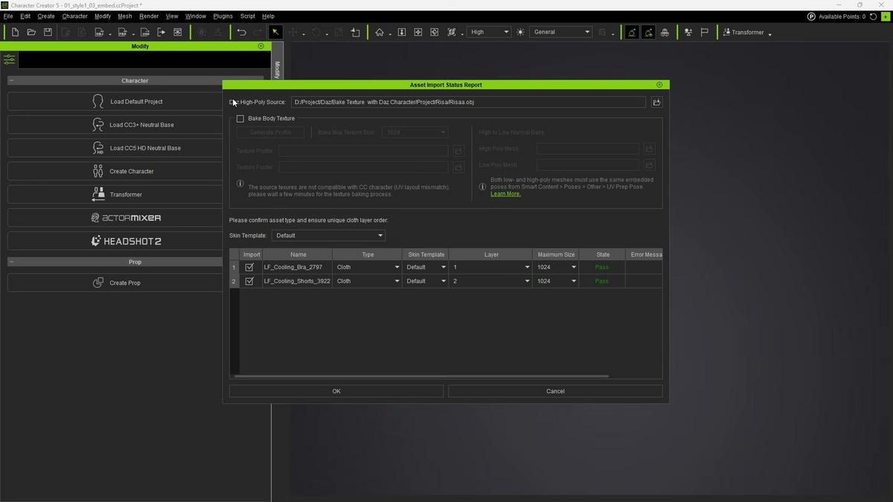
Task: Uncheck import for LF_Cooling_Shorts_3922
Action: 249,280
